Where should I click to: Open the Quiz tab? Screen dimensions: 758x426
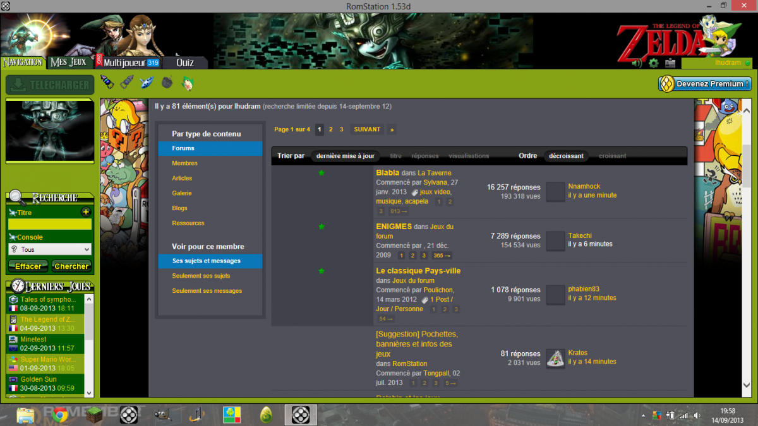pos(185,62)
